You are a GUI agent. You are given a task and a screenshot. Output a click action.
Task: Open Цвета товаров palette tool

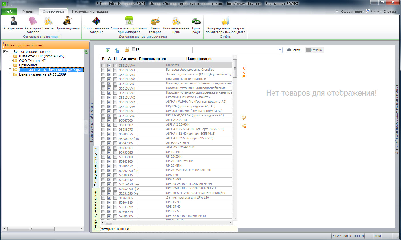click(155, 25)
